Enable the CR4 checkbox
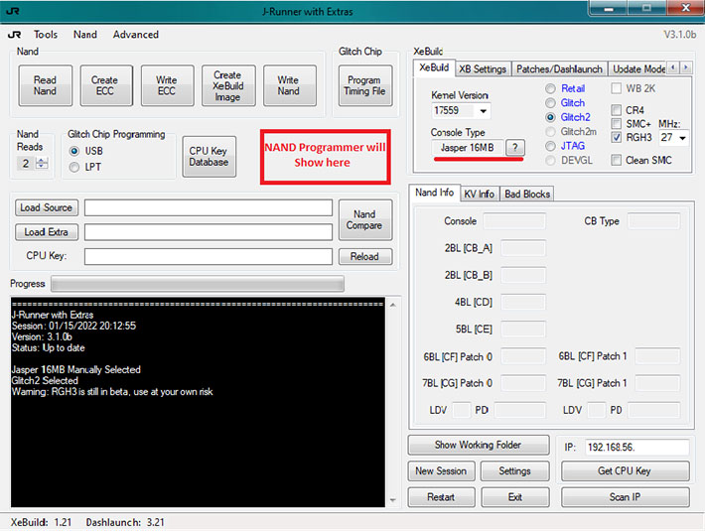Screen dimensions: 705x531 tap(617, 110)
